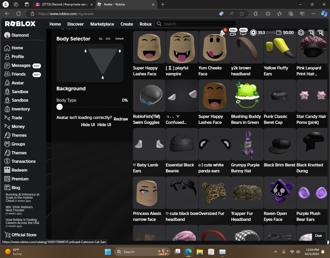The height and width of the screenshot is (258, 330).
Task: Open the Chat button
Action: pos(318,236)
